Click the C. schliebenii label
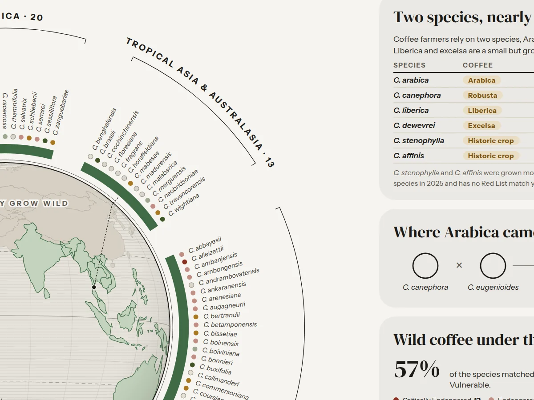 pos(32,112)
